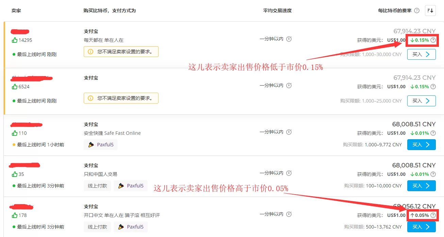Click the clock icon in the 35 seller row
444x237 pixels.
[x=289, y=173]
